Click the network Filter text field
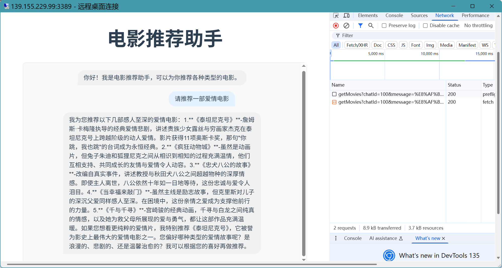This screenshot has width=502, height=268. [415, 36]
